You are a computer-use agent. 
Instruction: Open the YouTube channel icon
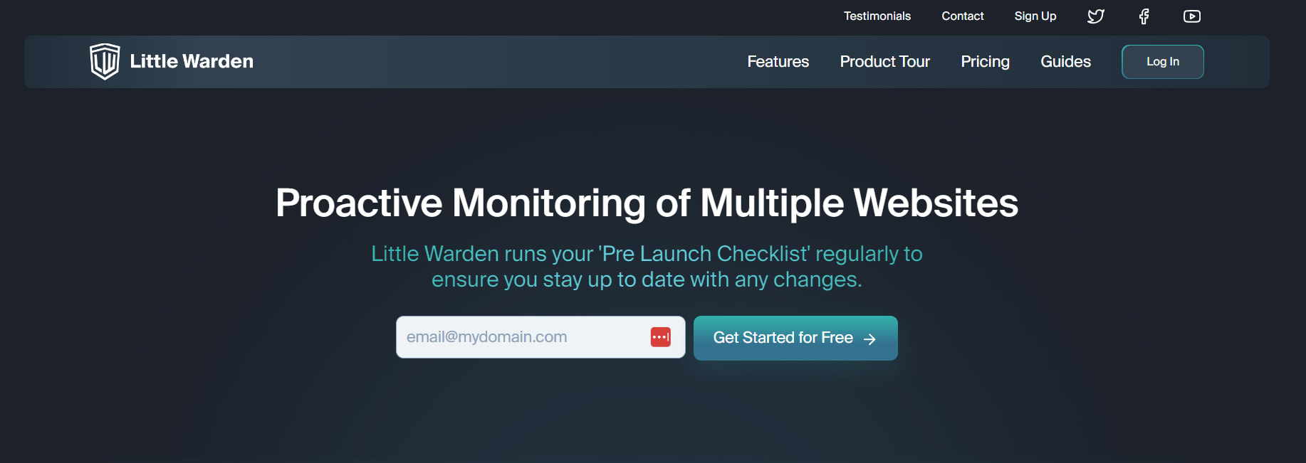(1192, 16)
